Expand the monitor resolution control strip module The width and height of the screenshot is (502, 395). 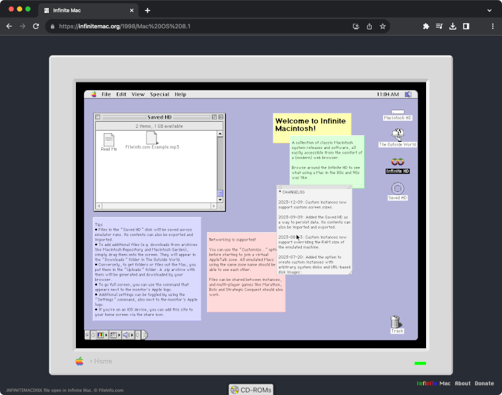pos(114,335)
